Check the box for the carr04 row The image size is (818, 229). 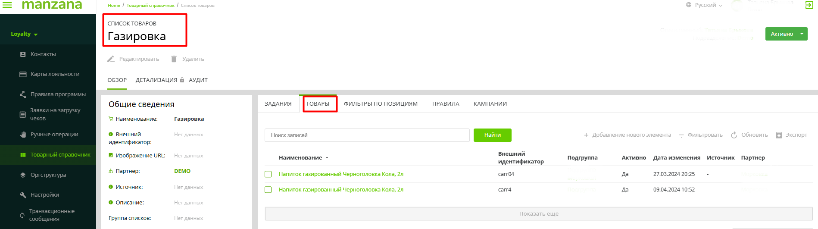(268, 174)
